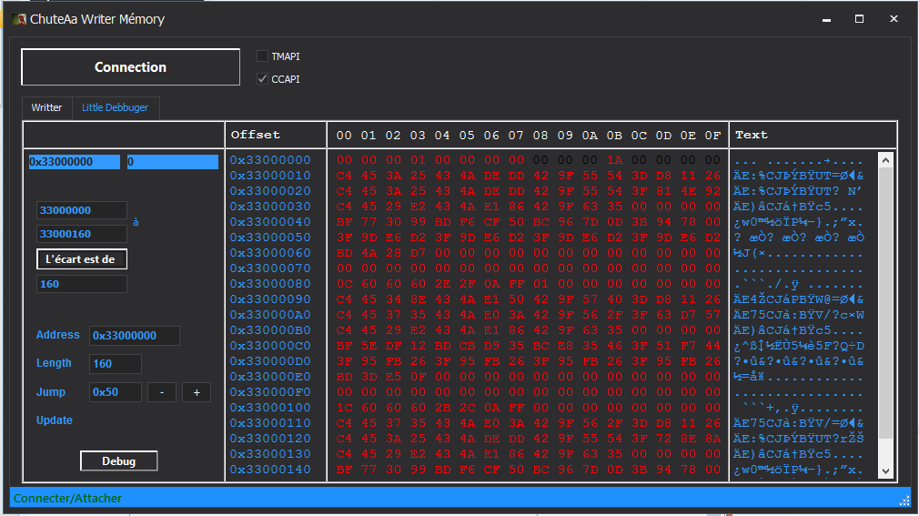Viewport: 919px width, 516px height.
Task: Close the ChuteAa Writer Mémory window
Action: (894, 19)
